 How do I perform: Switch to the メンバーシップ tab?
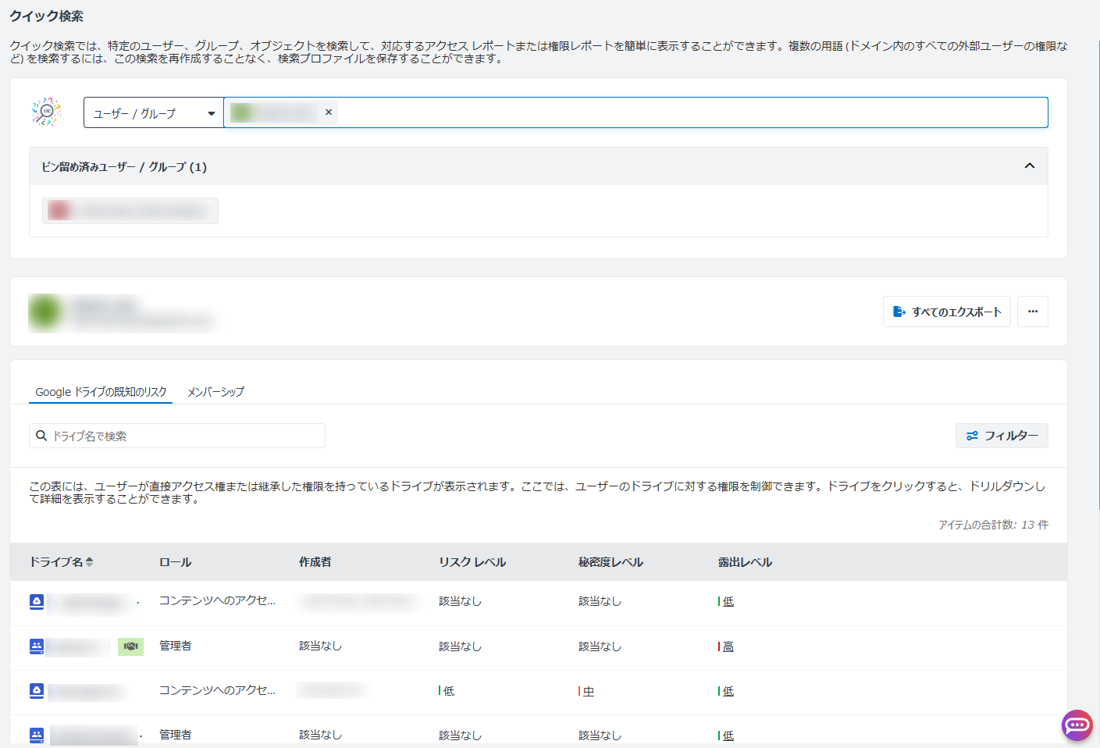click(215, 392)
